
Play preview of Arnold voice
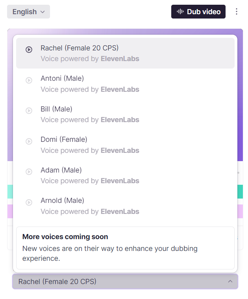click(x=29, y=202)
